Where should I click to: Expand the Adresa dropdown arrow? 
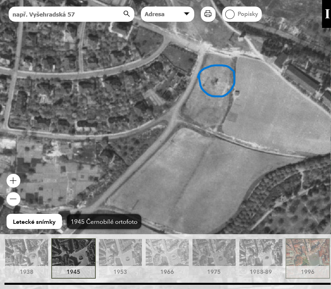click(x=187, y=14)
